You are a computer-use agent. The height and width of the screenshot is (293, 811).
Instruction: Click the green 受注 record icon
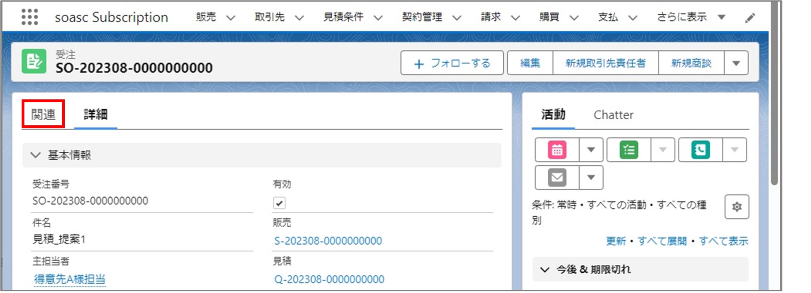[x=34, y=61]
